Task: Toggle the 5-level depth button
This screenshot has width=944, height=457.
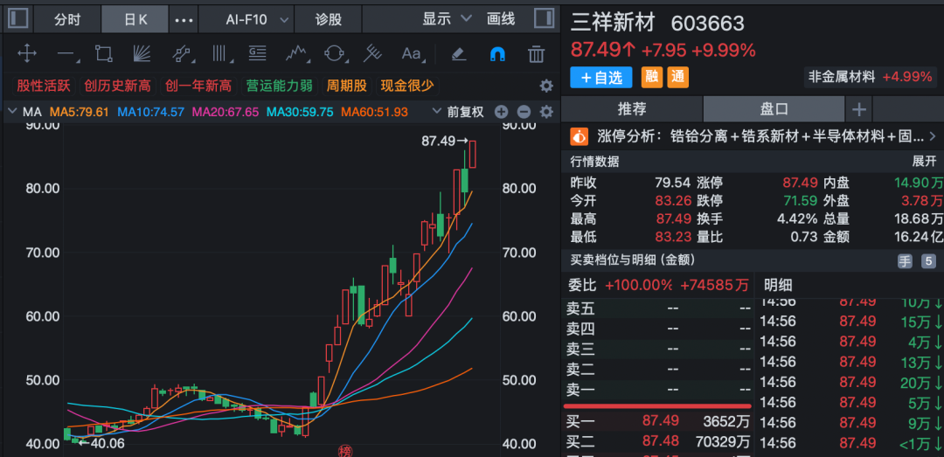Action: coord(928,260)
